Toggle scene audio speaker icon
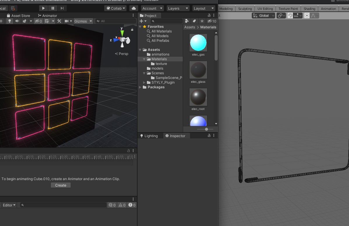349x226 pixels. click(x=17, y=21)
